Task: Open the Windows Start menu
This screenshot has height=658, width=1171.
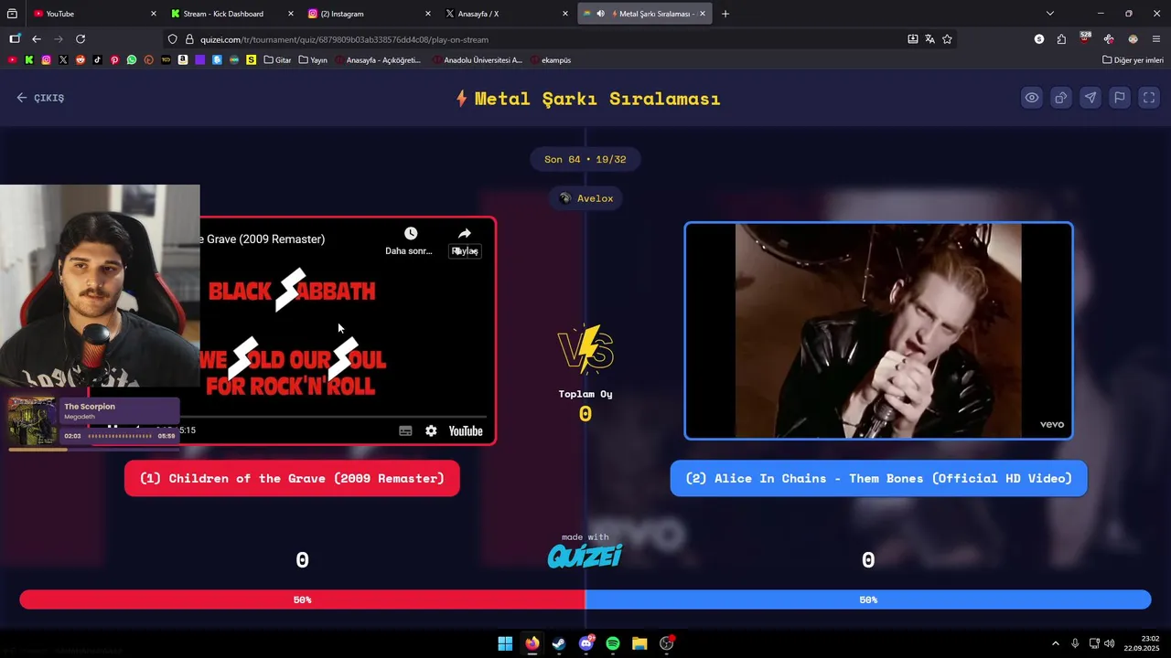Action: 505,643
